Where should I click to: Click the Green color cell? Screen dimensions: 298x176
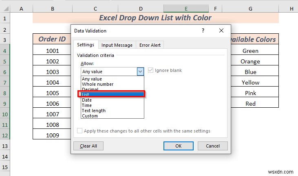click(x=250, y=51)
